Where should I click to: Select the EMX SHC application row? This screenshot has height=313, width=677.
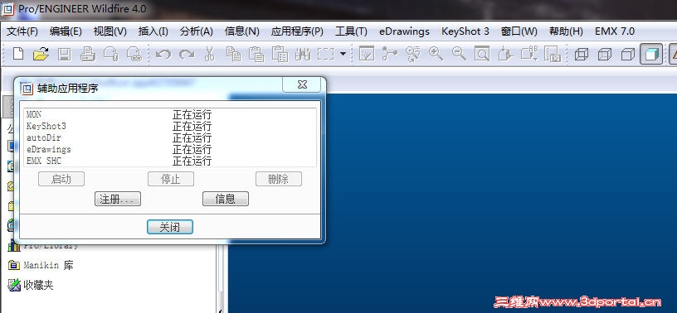[170, 161]
